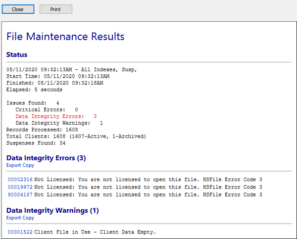This screenshot has width=297, height=239.
Task: Open client 00002316 link
Action: tap(20, 180)
